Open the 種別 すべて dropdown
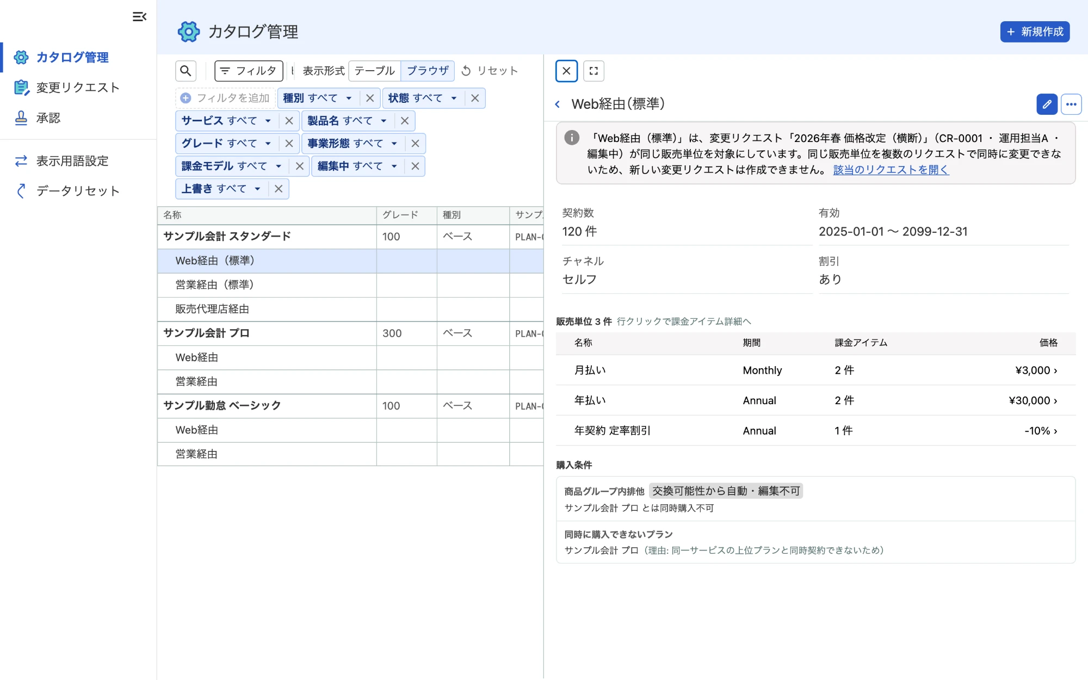The width and height of the screenshot is (1088, 680). (318, 98)
